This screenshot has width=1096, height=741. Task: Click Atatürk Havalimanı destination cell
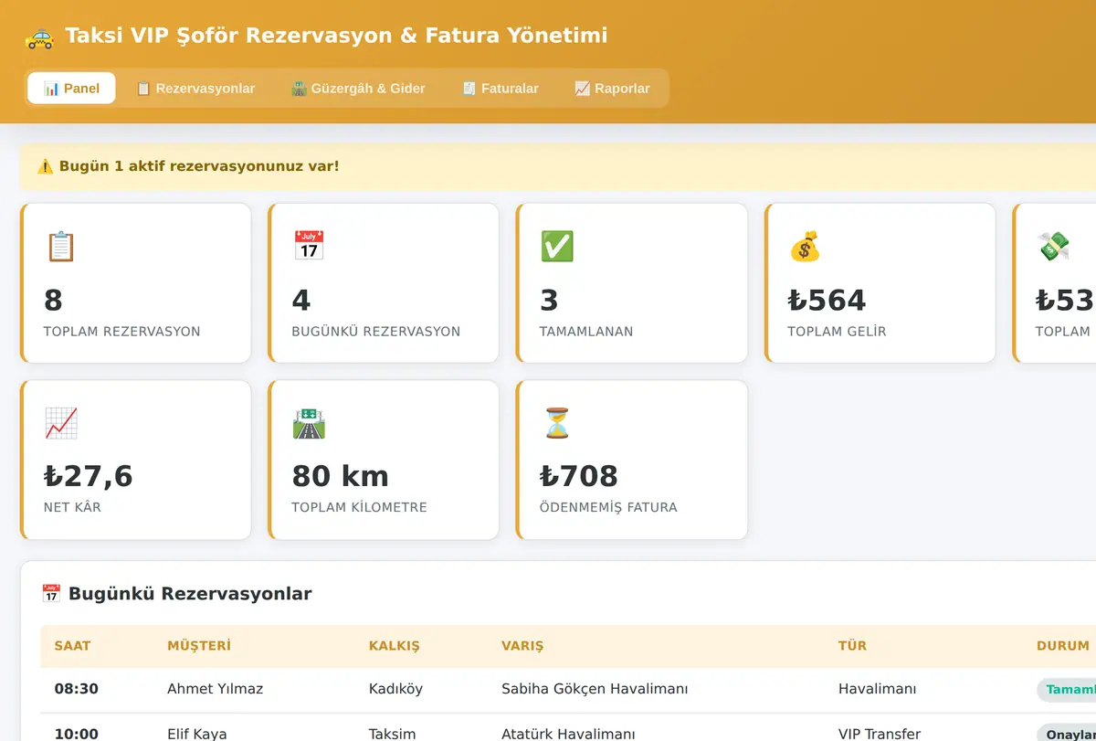[568, 734]
